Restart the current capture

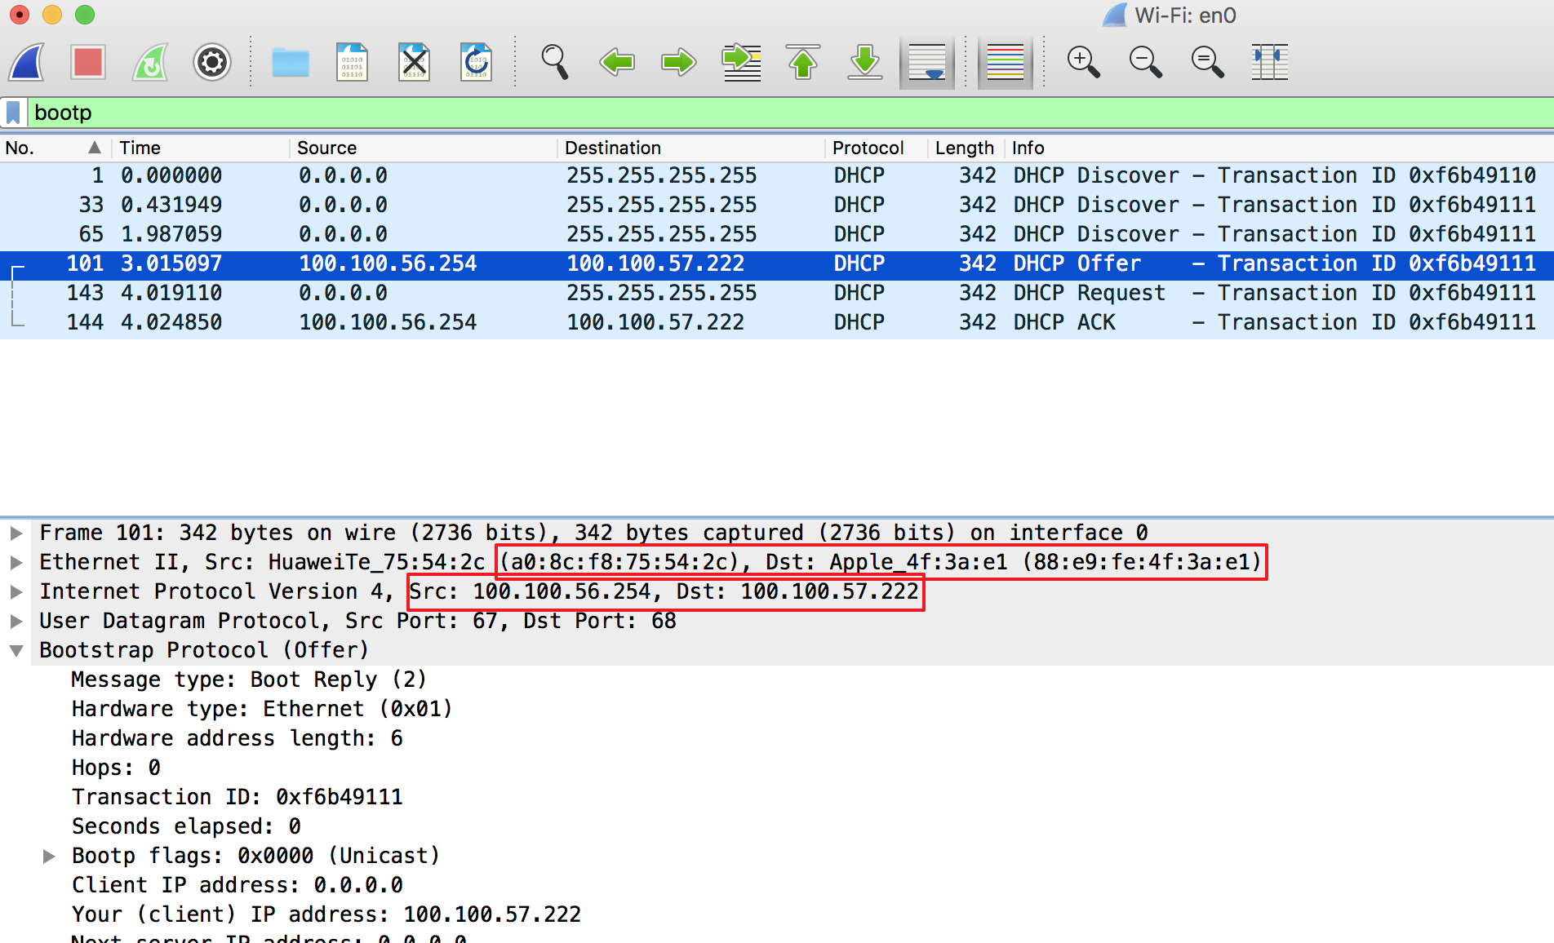(150, 61)
